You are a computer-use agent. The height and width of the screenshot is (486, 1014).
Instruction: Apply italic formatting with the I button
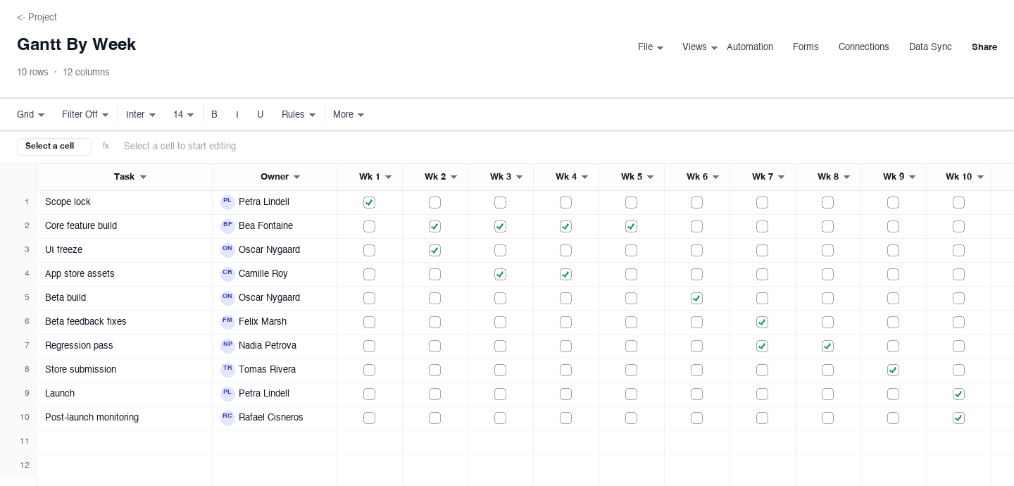(237, 114)
